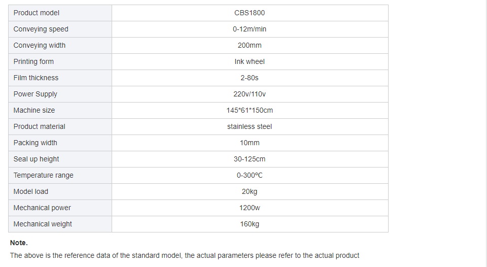Select the 220v/110v power supply value
The height and width of the screenshot is (267, 487).
250,94
